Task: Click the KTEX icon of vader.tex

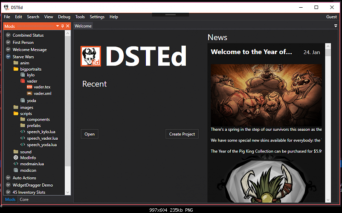Action: coord(29,87)
